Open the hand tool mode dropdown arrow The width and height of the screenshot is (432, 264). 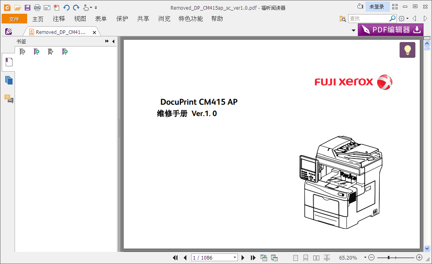pos(91,8)
